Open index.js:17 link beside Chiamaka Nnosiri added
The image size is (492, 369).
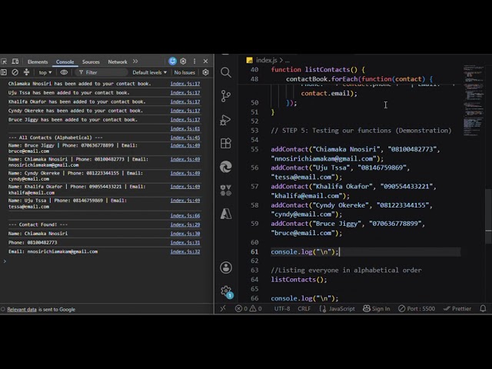[x=185, y=84]
